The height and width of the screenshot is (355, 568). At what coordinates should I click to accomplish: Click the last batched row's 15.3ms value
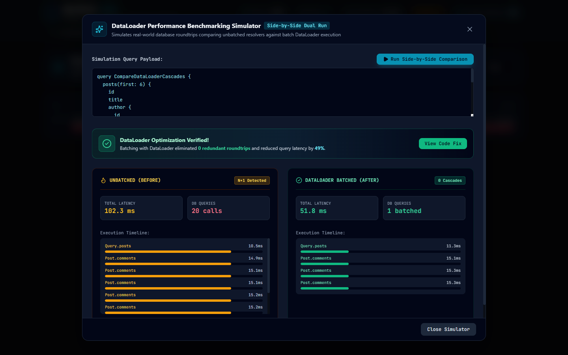[454, 283]
